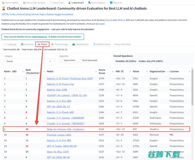Select the Vision sub-tab

click(42, 44)
